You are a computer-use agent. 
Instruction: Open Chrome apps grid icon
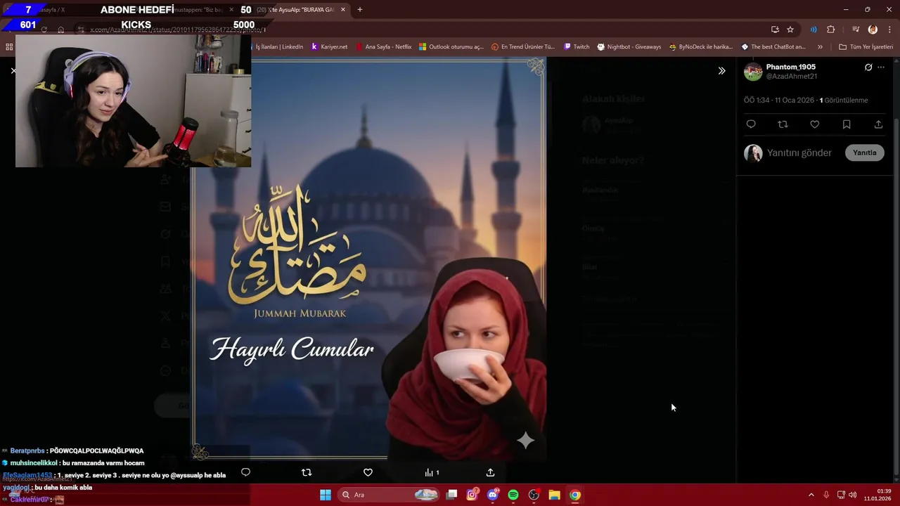(x=9, y=47)
